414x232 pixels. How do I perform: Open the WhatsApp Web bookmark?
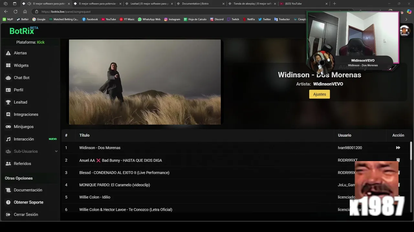tap(149, 19)
